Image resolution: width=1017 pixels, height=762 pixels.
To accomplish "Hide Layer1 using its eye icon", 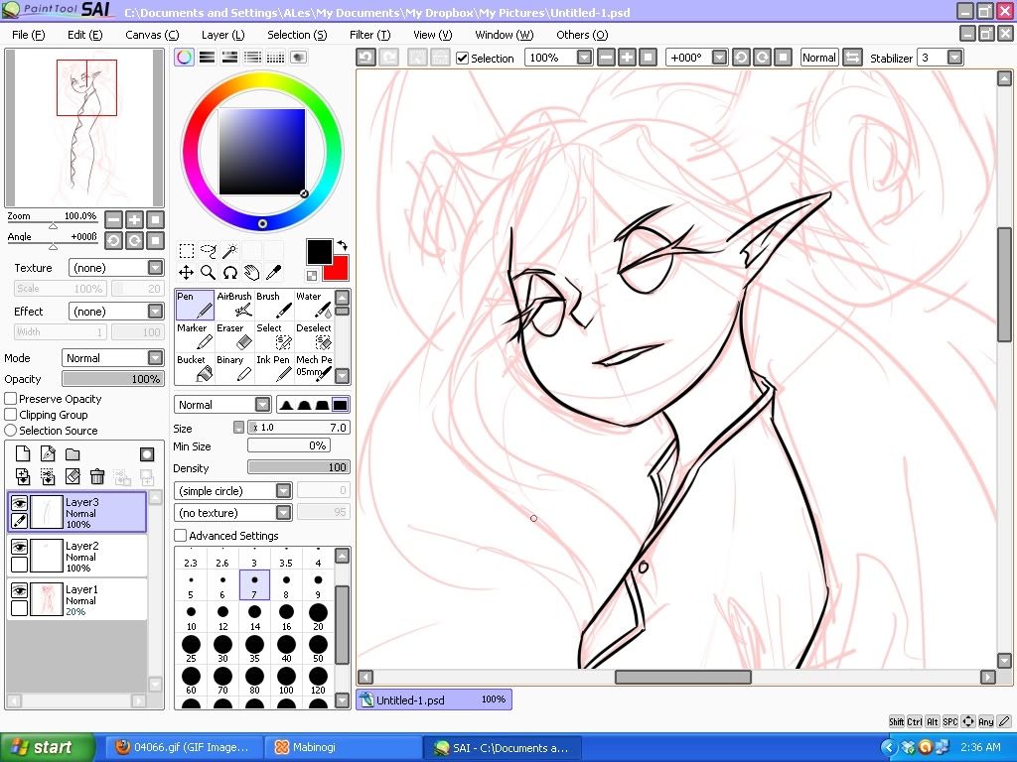I will [19, 590].
